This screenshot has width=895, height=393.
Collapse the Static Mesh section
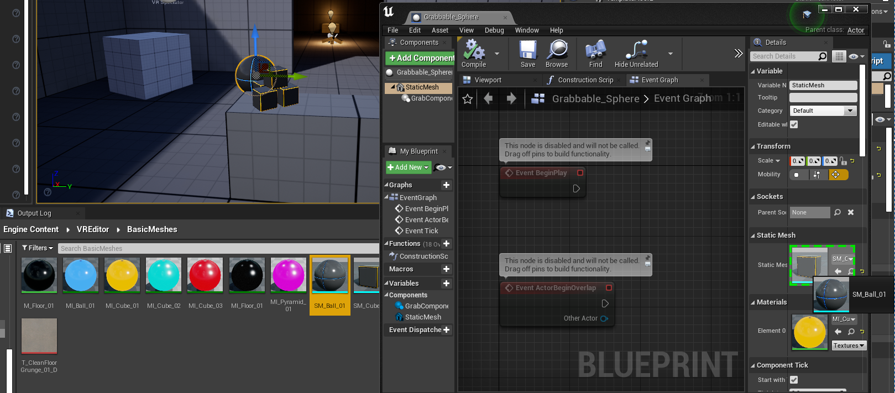tap(753, 235)
